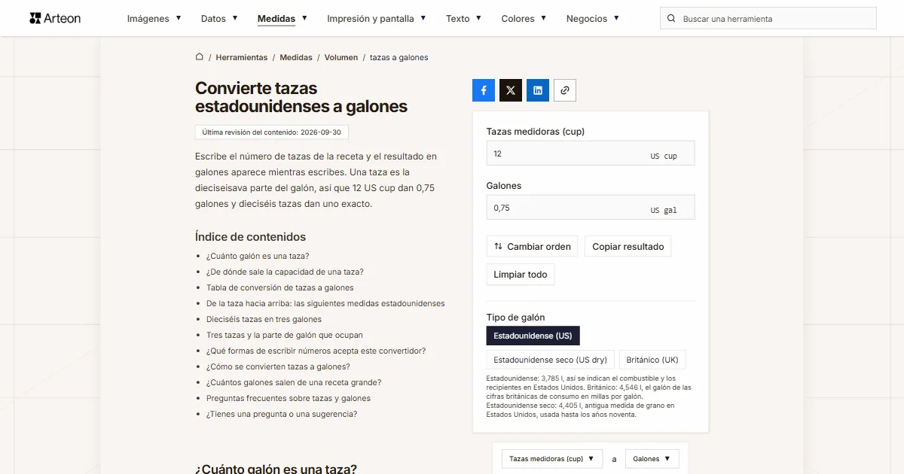This screenshot has width=904, height=474.
Task: Share this page on Facebook
Action: [x=484, y=90]
